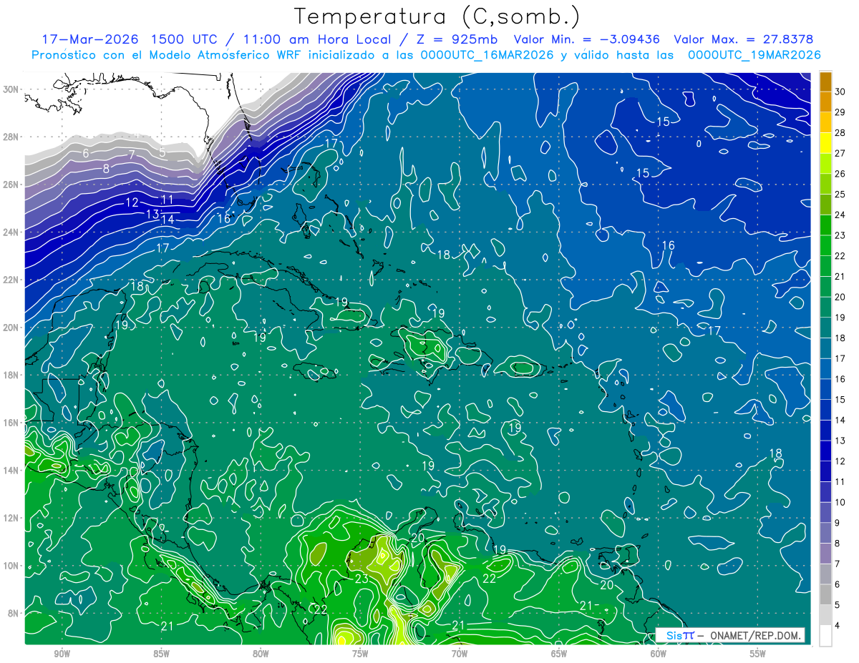Click the '55W' longitude axis label
Image resolution: width=859 pixels, height=663 pixels.
[x=758, y=654]
